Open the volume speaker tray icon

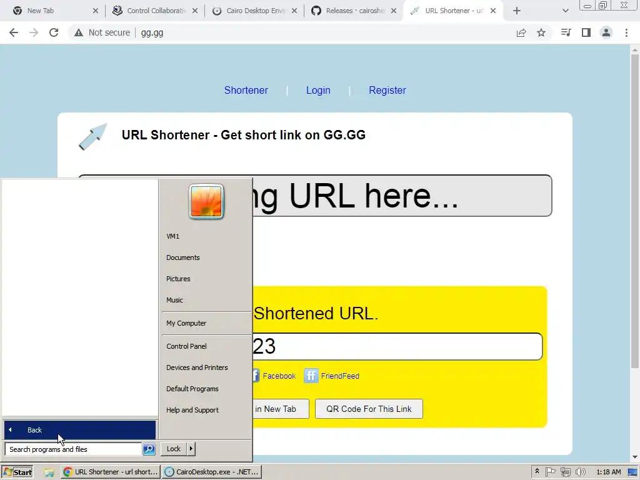point(580,472)
